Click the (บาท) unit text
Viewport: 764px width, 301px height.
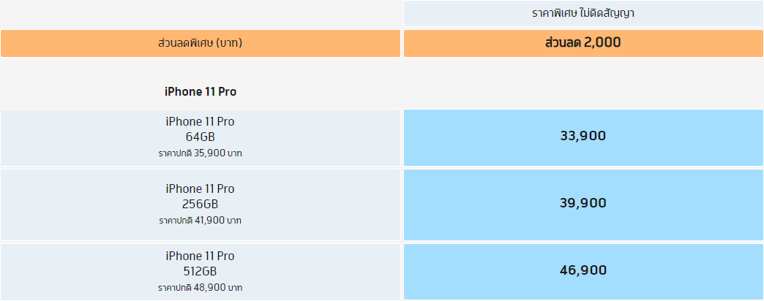pyautogui.click(x=228, y=43)
